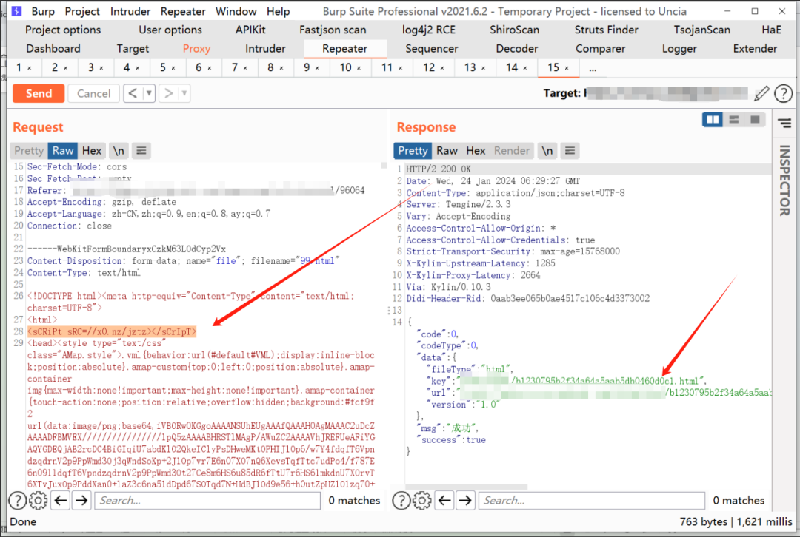This screenshot has width=800, height=537.
Task: Open the ShiroScan extension tab
Action: [514, 30]
